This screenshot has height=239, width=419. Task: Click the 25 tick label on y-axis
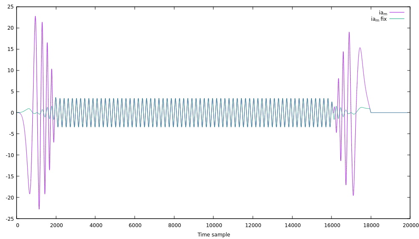point(10,7)
